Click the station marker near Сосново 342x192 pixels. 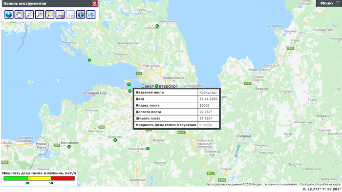click(x=157, y=26)
